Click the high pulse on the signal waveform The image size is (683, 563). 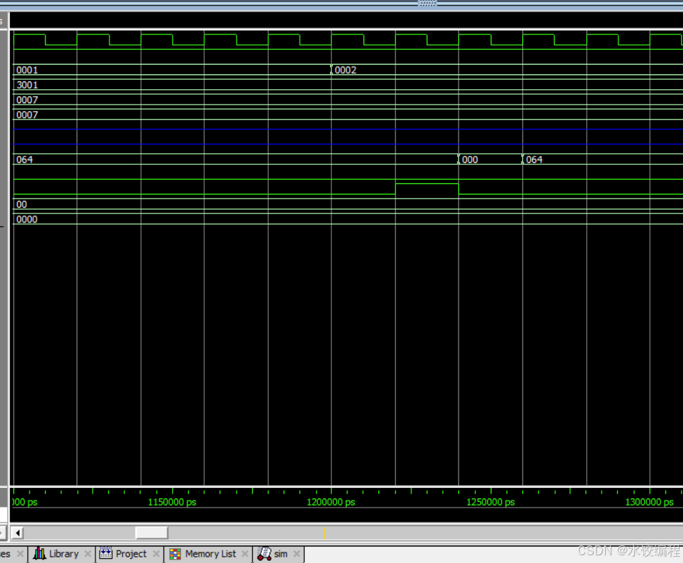(x=427, y=189)
